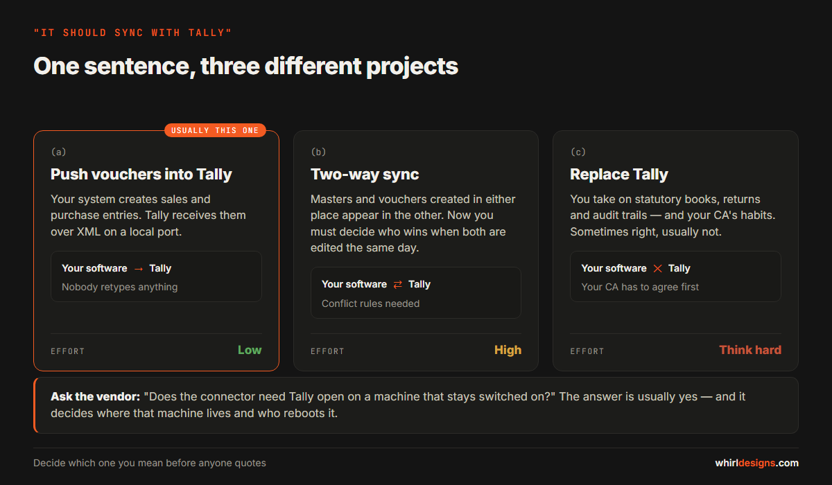The height and width of the screenshot is (485, 832).
Task: Click the EFFORT label in Push vouchers card
Action: pos(68,351)
